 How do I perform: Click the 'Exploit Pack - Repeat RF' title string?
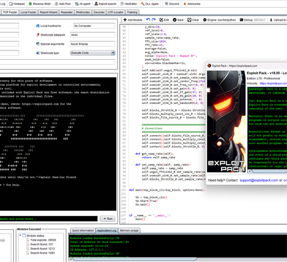(176, 56)
